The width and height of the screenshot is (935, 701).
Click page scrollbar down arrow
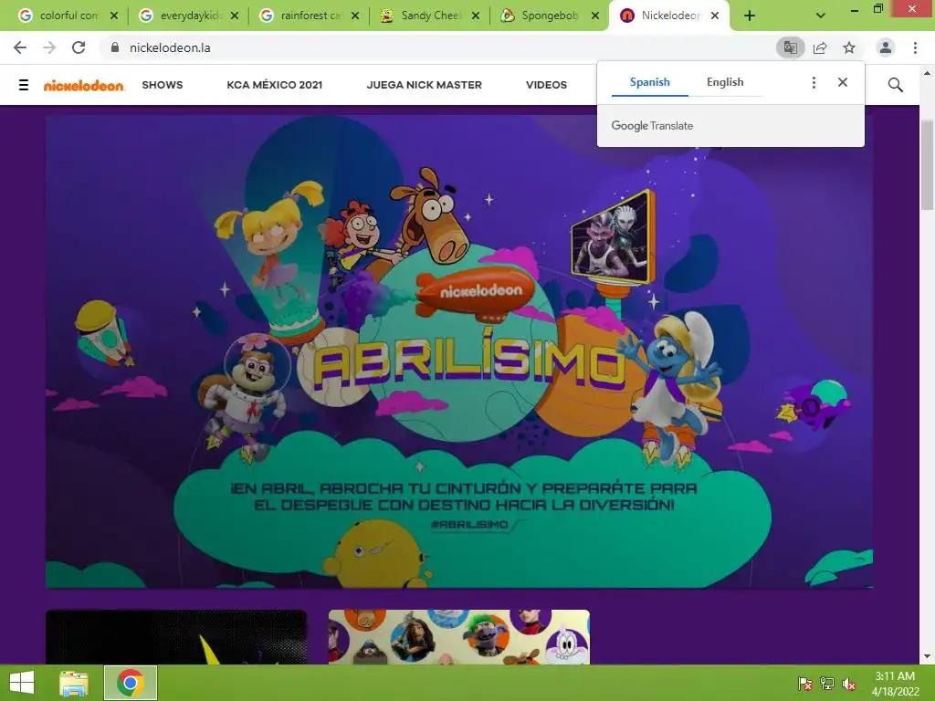point(927,656)
